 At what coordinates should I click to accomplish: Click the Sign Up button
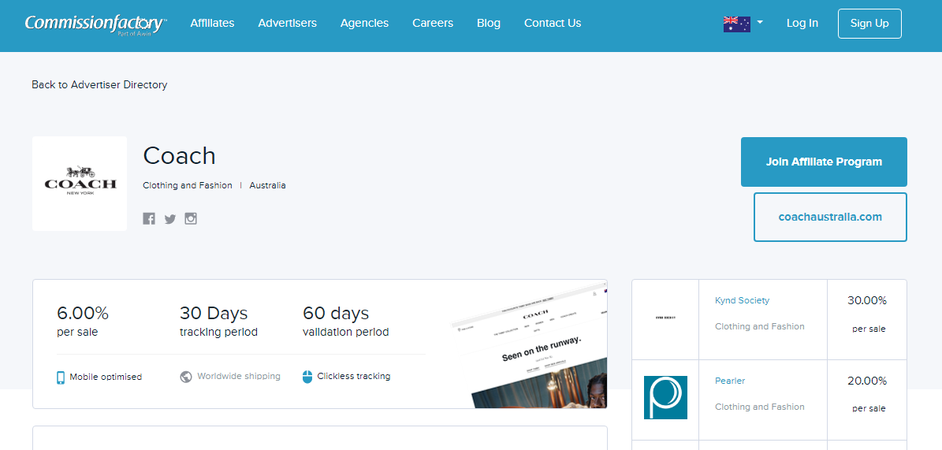tap(869, 24)
